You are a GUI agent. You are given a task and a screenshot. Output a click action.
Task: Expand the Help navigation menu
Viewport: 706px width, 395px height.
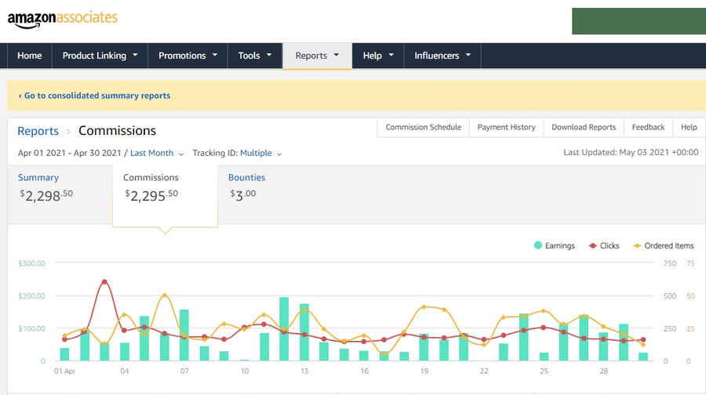[378, 56]
